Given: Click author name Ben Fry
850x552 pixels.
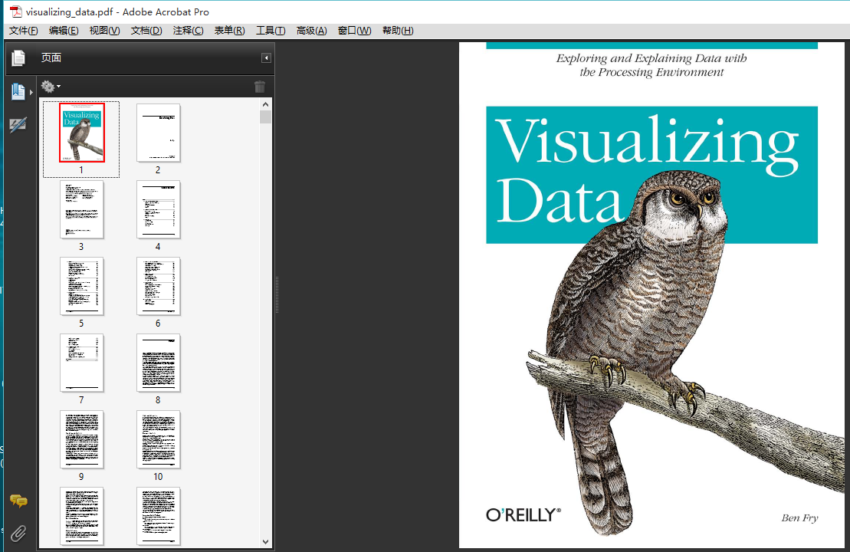Looking at the screenshot, I should coord(799,517).
